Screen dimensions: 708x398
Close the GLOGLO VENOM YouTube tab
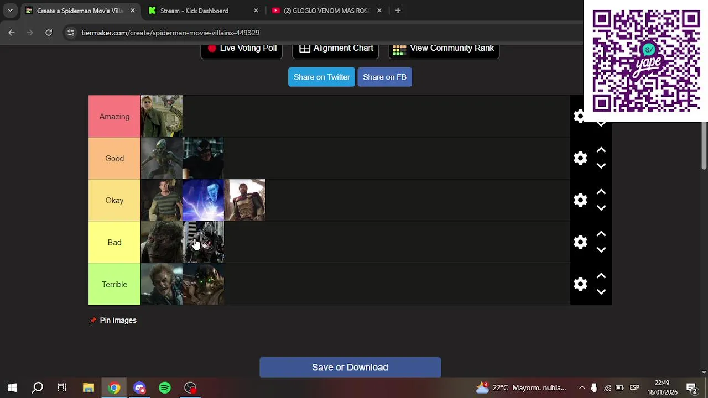pyautogui.click(x=379, y=11)
